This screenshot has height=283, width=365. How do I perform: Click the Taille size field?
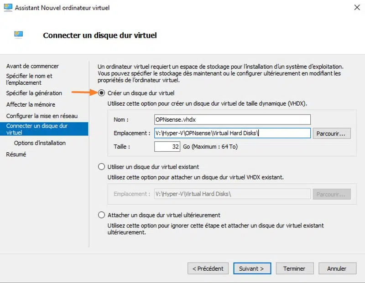167,147
